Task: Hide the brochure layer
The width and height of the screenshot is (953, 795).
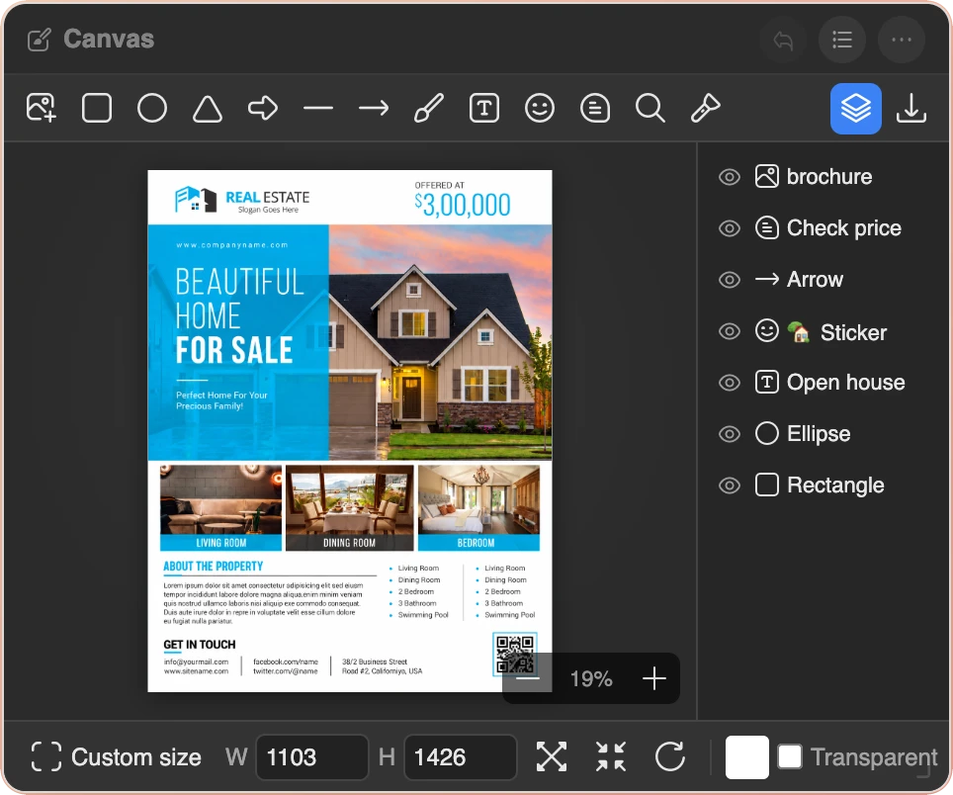Action: [x=730, y=177]
